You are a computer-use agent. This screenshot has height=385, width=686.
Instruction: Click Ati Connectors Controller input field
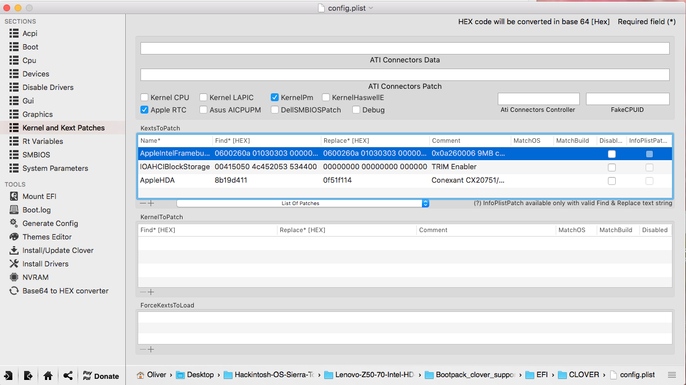538,99
